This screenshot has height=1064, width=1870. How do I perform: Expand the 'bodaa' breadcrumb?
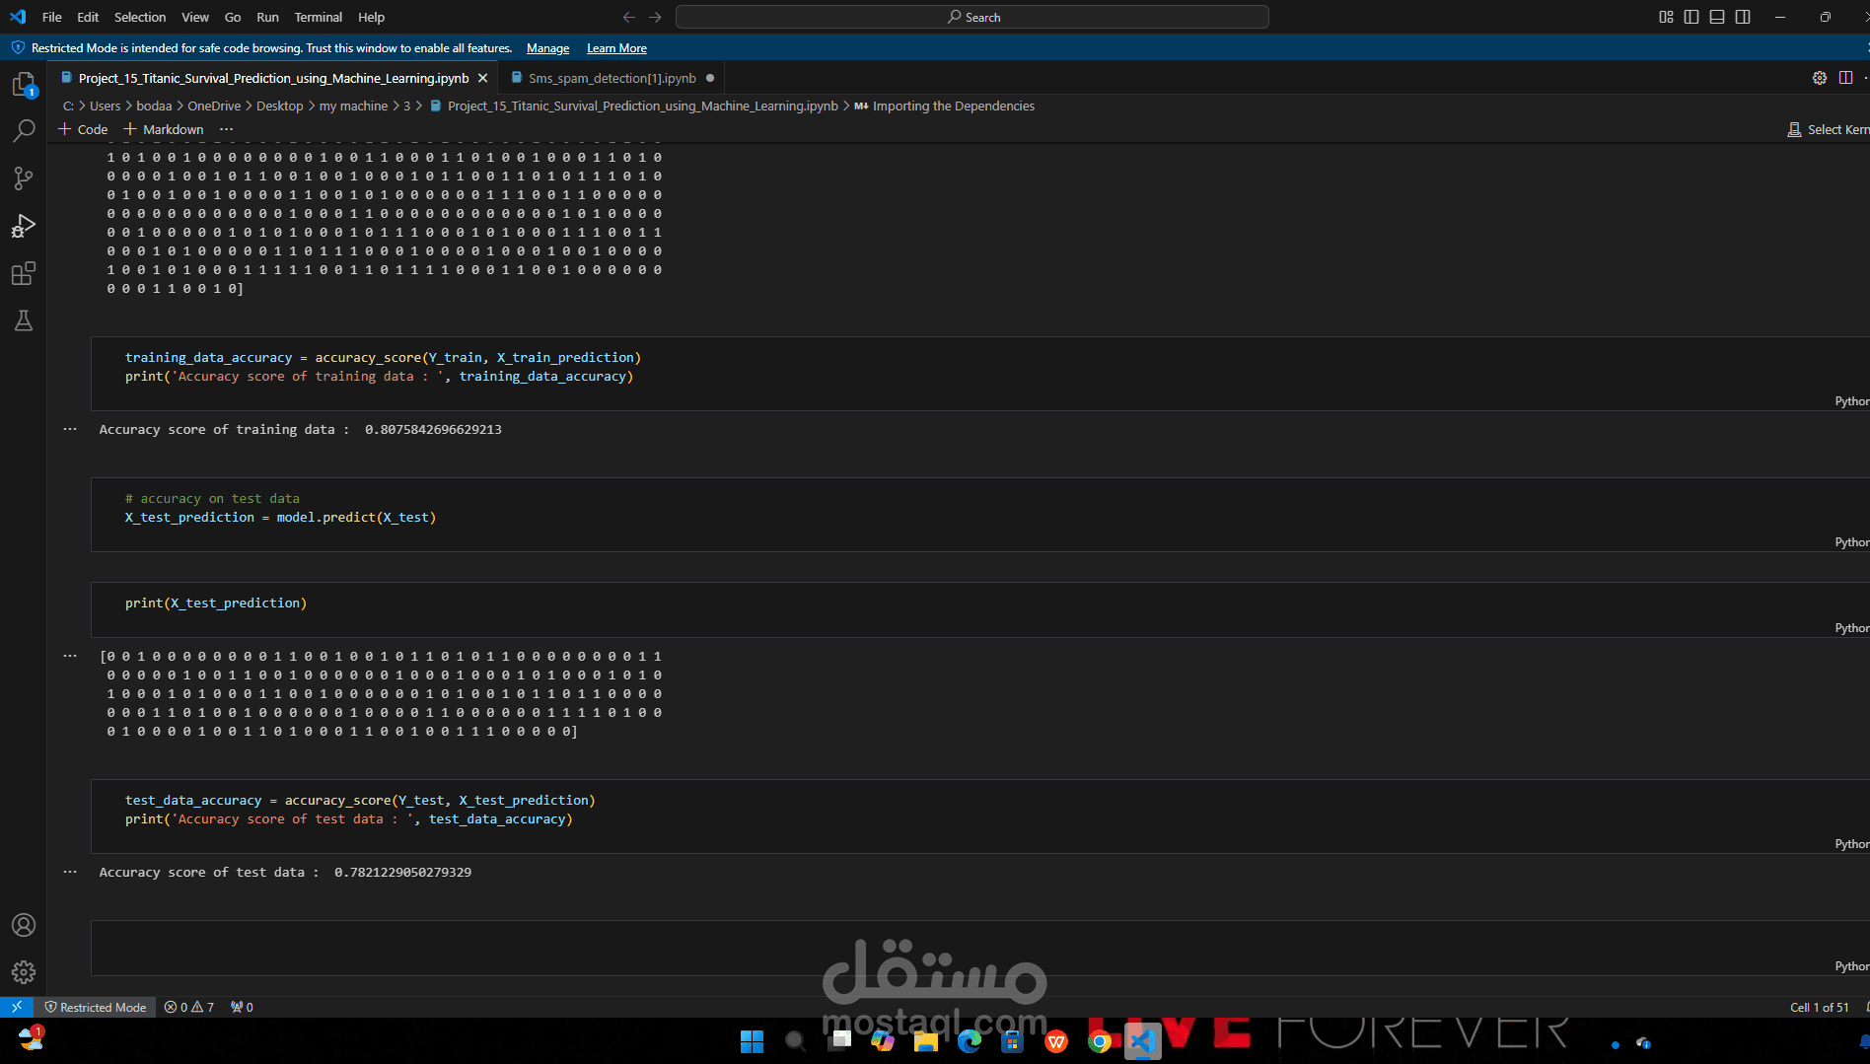click(x=154, y=106)
